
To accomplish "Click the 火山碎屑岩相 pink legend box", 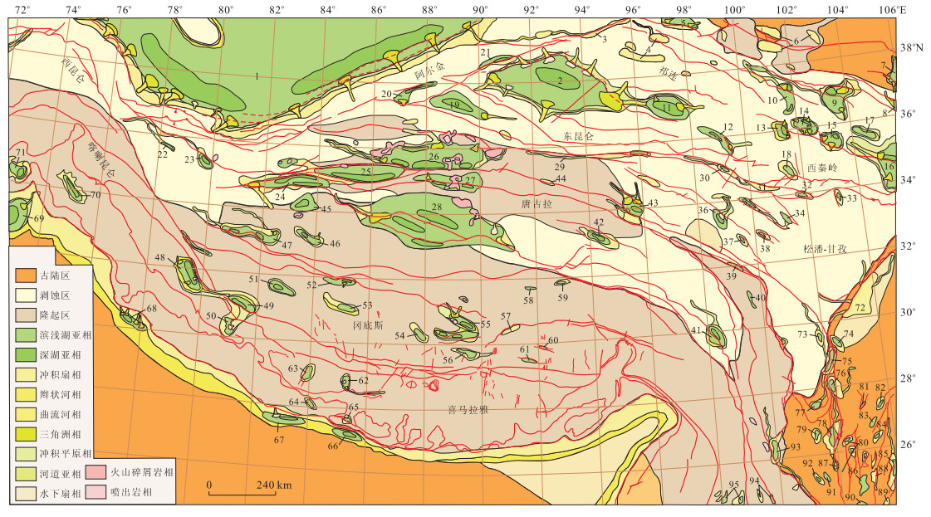I will pos(95,472).
